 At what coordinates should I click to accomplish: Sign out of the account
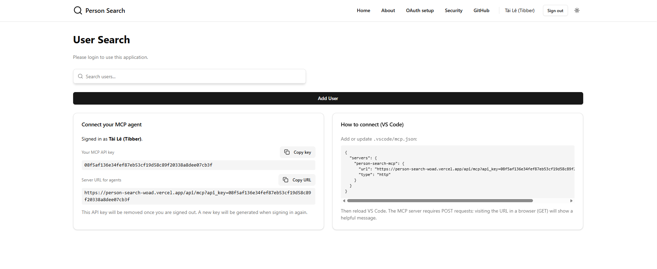555,10
